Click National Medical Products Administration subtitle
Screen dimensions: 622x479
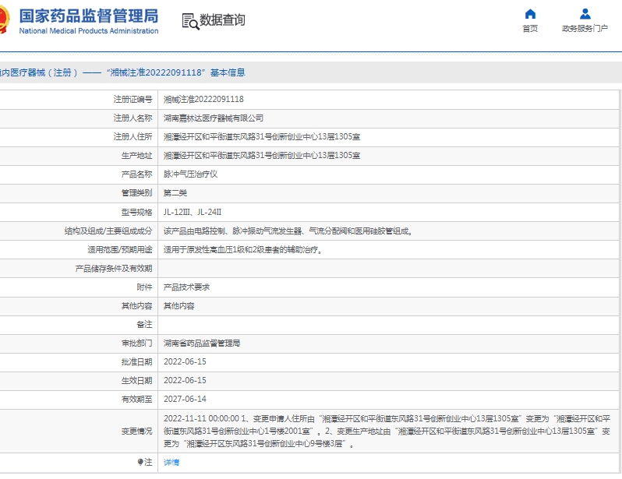[x=89, y=31]
